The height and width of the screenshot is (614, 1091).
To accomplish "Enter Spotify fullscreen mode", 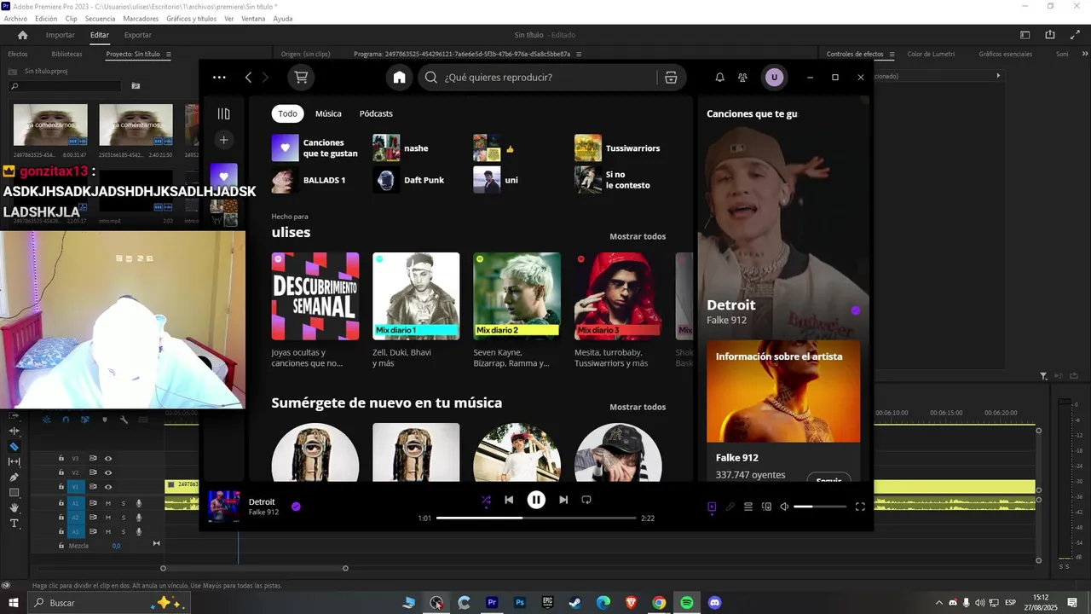I will point(860,507).
